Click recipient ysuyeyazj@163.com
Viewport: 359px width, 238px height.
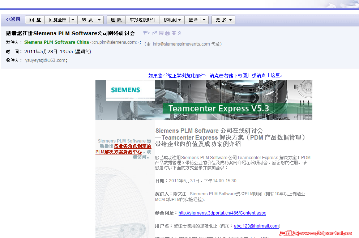(x=46, y=60)
